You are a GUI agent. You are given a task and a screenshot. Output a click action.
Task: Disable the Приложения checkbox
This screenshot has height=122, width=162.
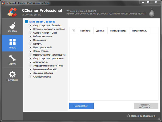[31, 40]
